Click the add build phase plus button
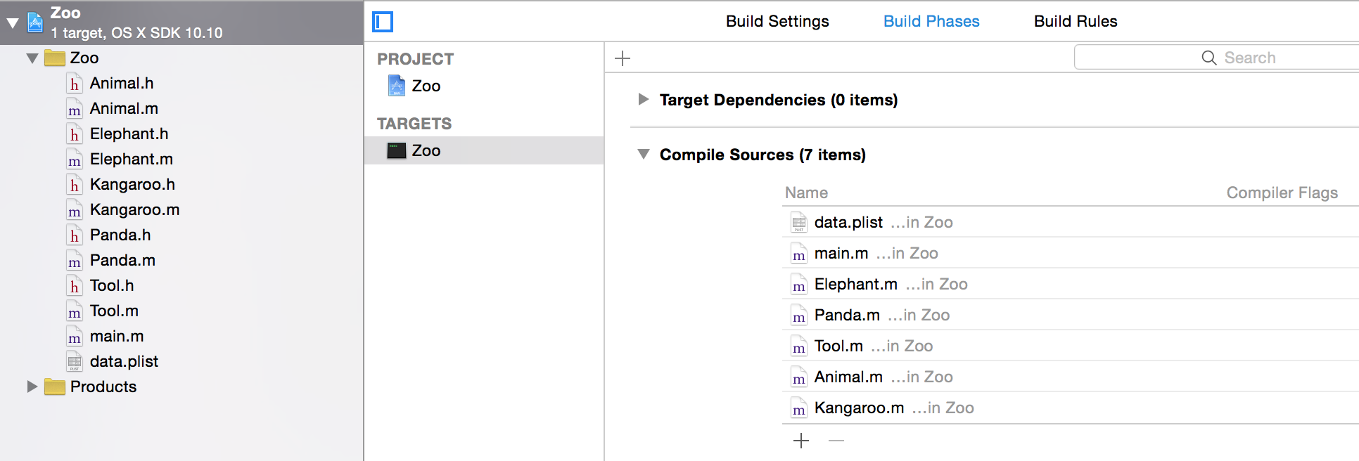The width and height of the screenshot is (1359, 461). [623, 58]
